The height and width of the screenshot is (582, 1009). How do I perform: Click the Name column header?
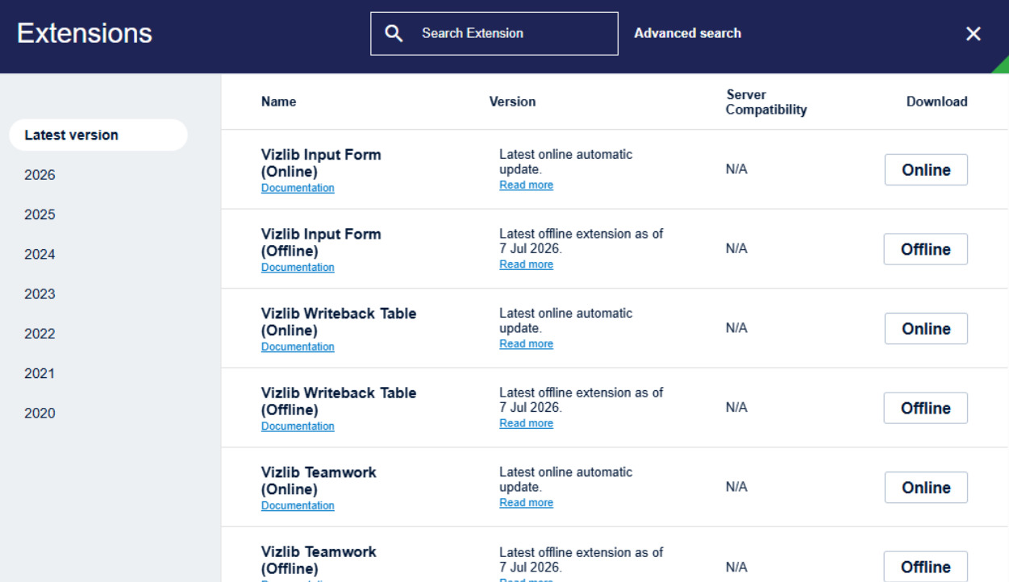(278, 102)
